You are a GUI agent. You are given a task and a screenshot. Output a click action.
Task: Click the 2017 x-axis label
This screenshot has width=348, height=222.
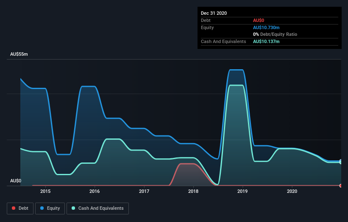(144, 191)
